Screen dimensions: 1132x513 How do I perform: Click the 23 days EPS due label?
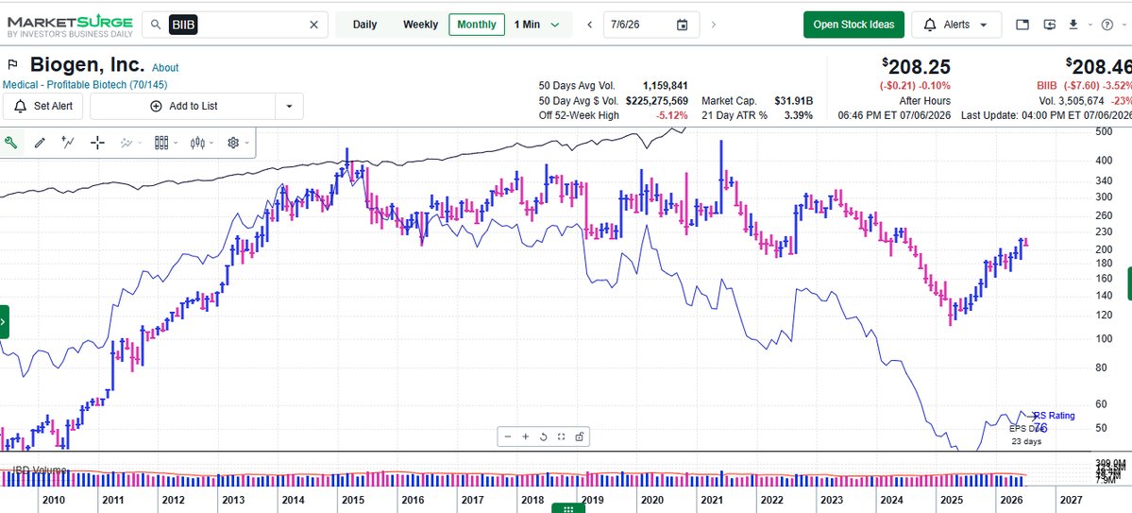click(1026, 441)
